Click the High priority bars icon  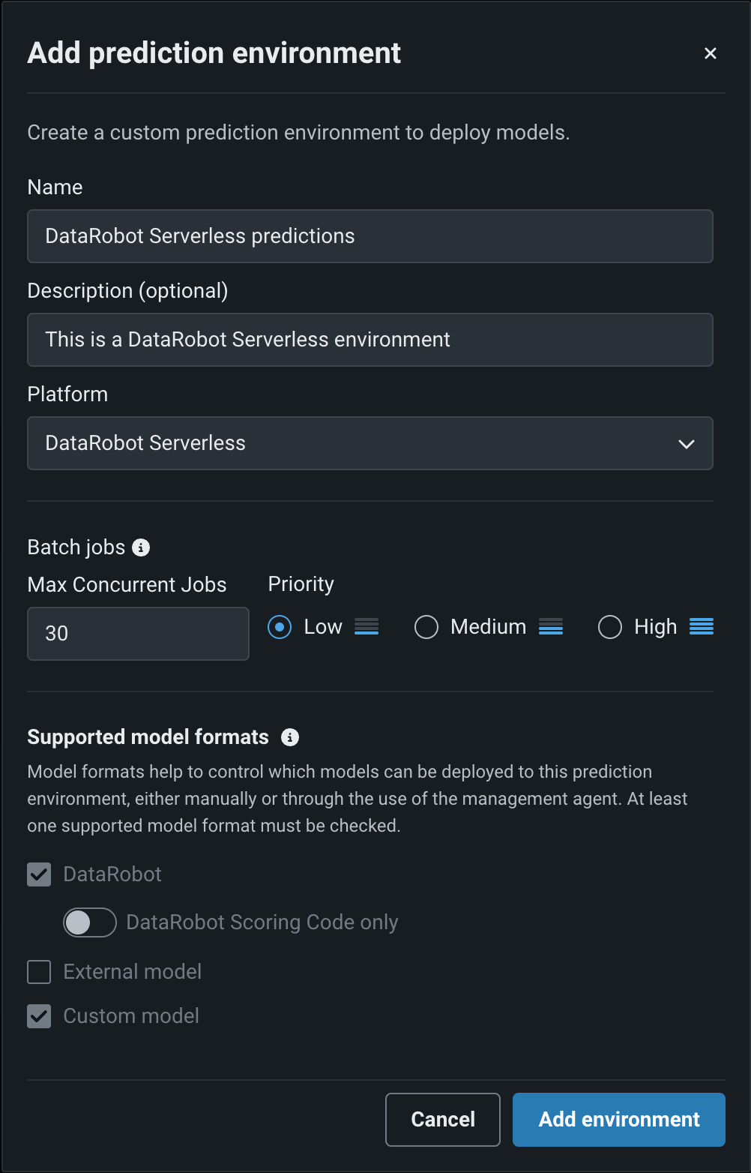702,626
